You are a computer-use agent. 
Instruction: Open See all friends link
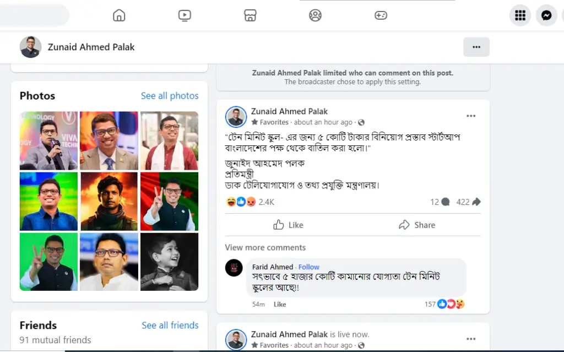[170, 326]
